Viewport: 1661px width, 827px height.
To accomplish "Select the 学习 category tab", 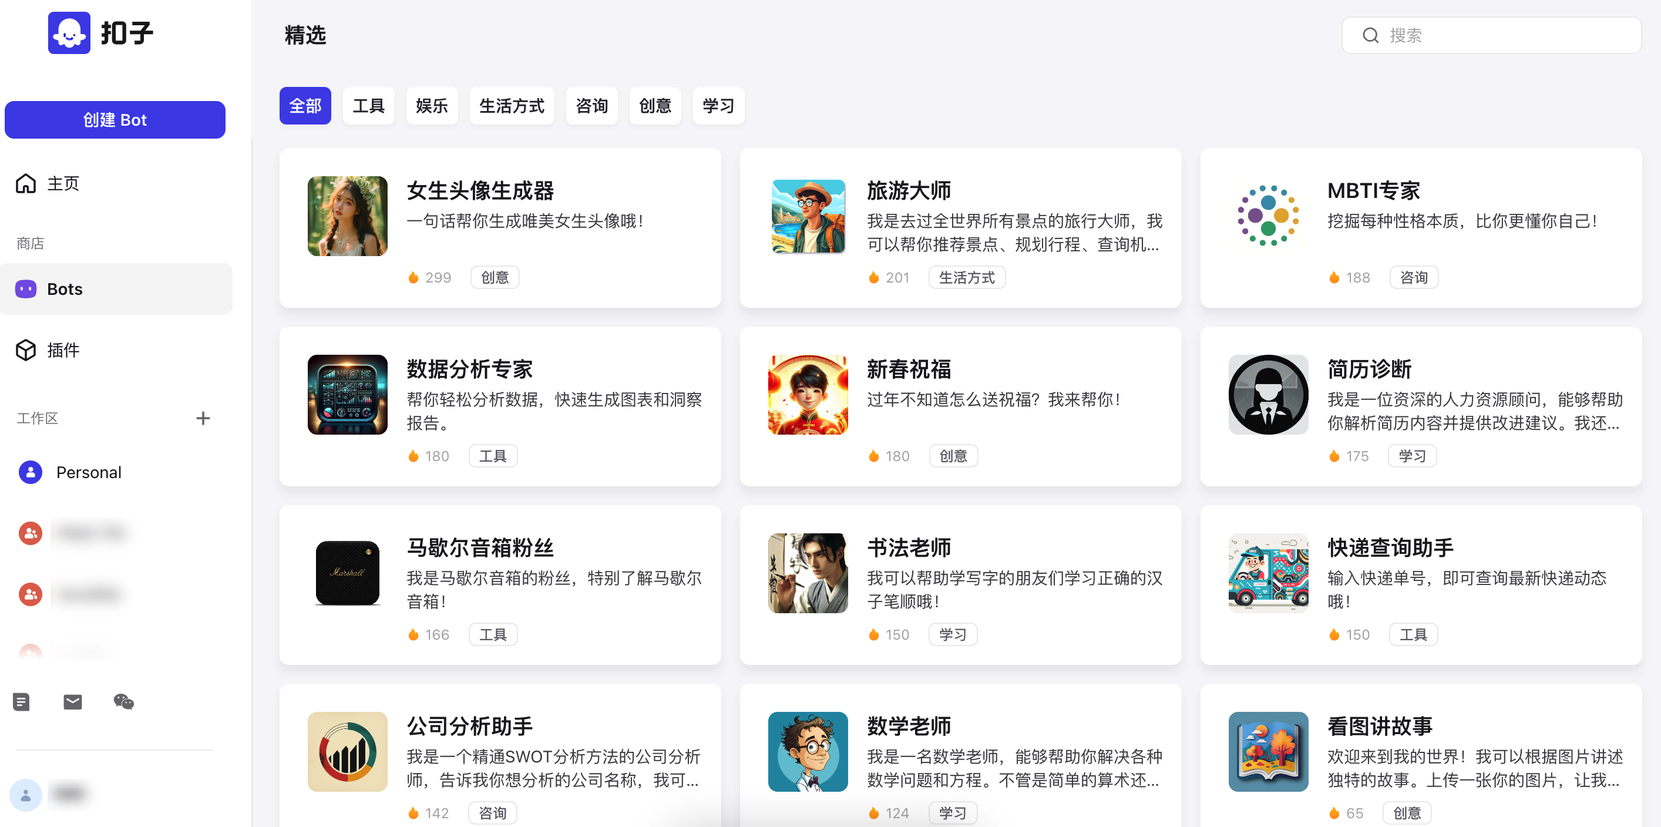I will (x=718, y=106).
